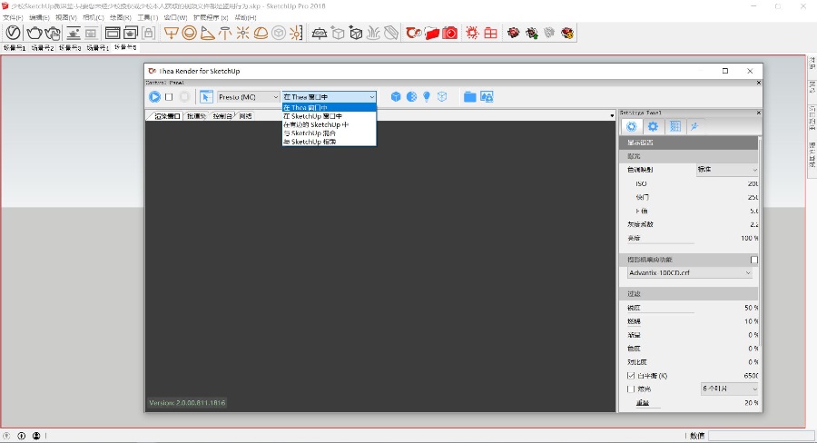Click the teapot with hand interactive render icon
817x443 pixels.
pyautogui.click(x=53, y=33)
